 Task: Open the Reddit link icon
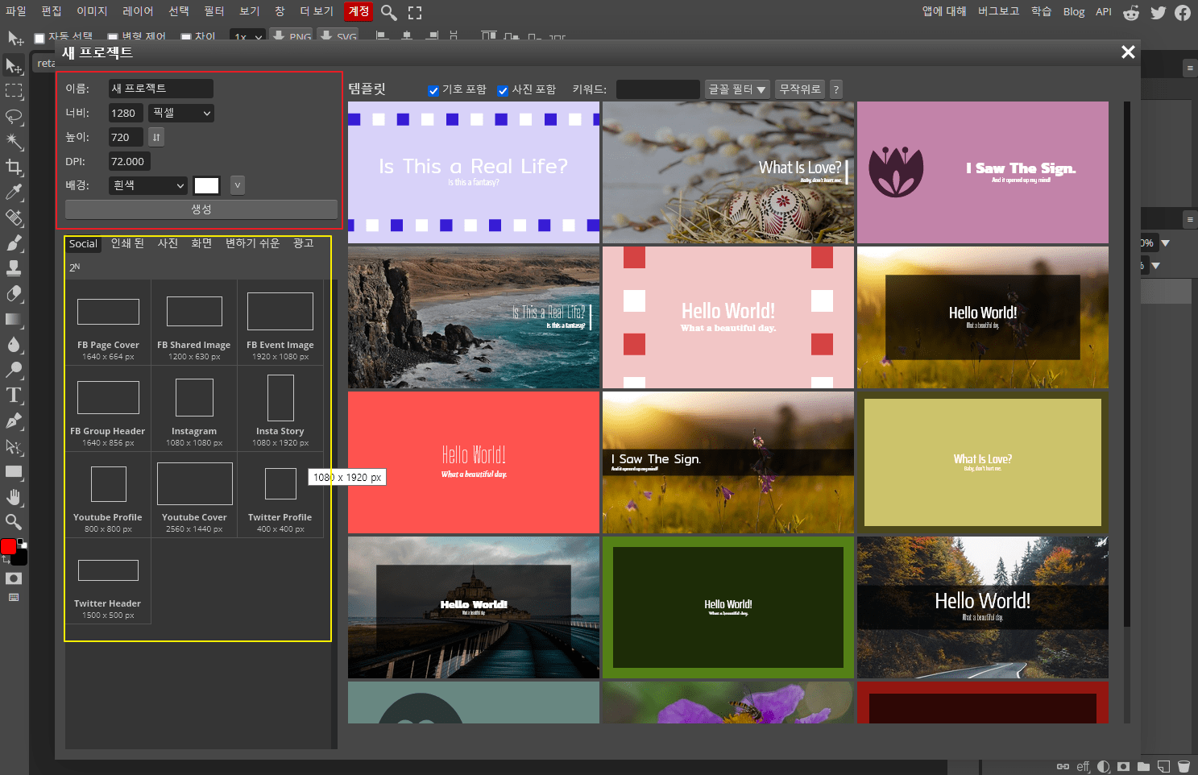pyautogui.click(x=1131, y=12)
